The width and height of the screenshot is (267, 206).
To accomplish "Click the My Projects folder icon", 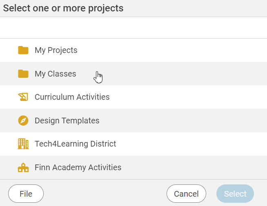I will pyautogui.click(x=23, y=50).
